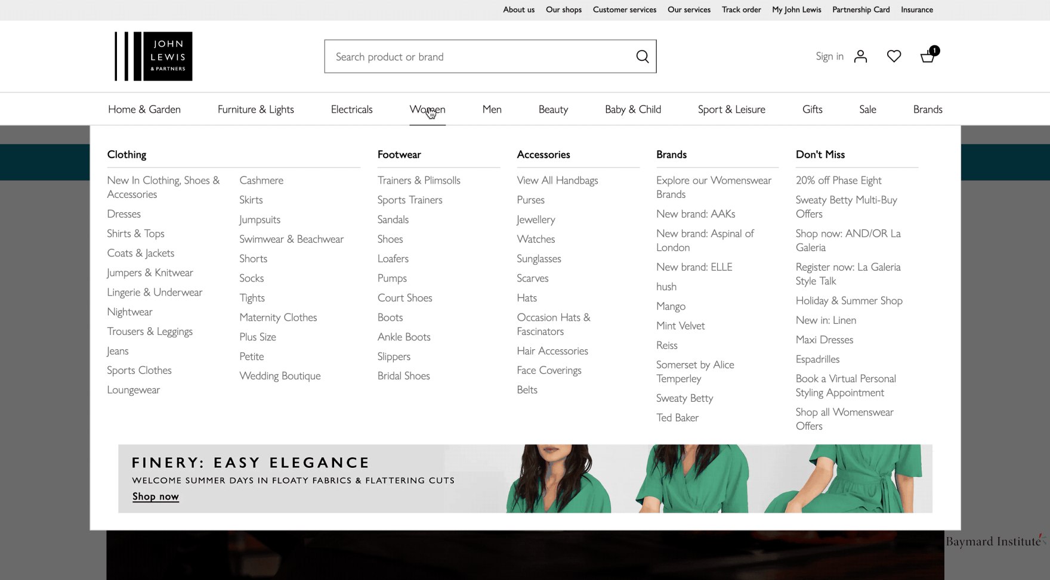Open the Ted Baker brand page

[x=677, y=417]
